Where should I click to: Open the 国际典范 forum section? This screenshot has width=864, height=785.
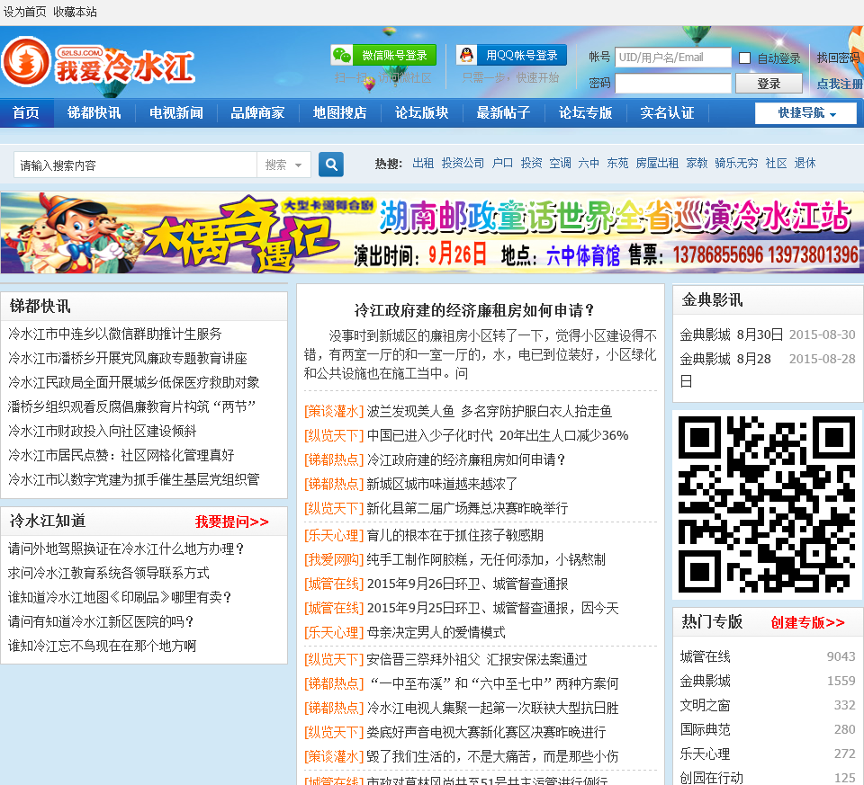(x=705, y=729)
